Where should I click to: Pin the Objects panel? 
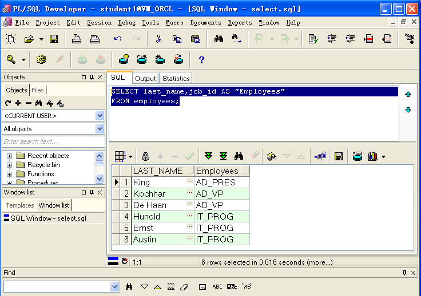click(92, 77)
